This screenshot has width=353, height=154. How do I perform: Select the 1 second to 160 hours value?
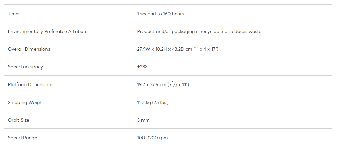161,14
